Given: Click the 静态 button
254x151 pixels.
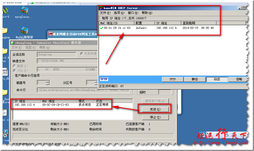Looking at the screenshot, I should click(x=195, y=79).
